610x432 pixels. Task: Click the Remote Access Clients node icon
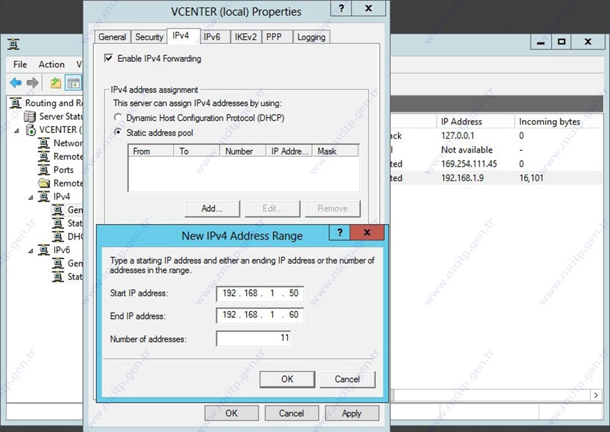(43, 156)
